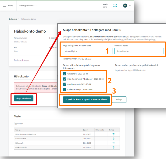The width and height of the screenshot is (167, 159).
Task: Click Redigera deltagare link
Action: [22, 60]
